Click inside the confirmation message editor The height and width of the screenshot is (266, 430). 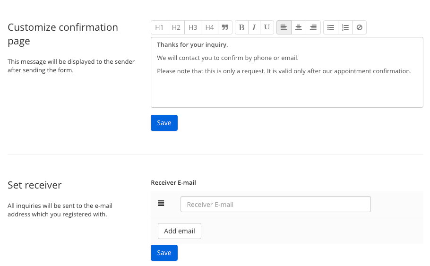pos(287,72)
